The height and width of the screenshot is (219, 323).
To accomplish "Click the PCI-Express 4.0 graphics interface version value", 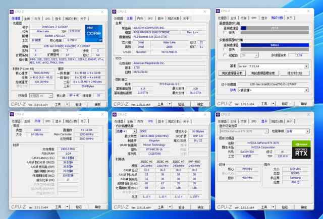I will (x=170, y=84).
